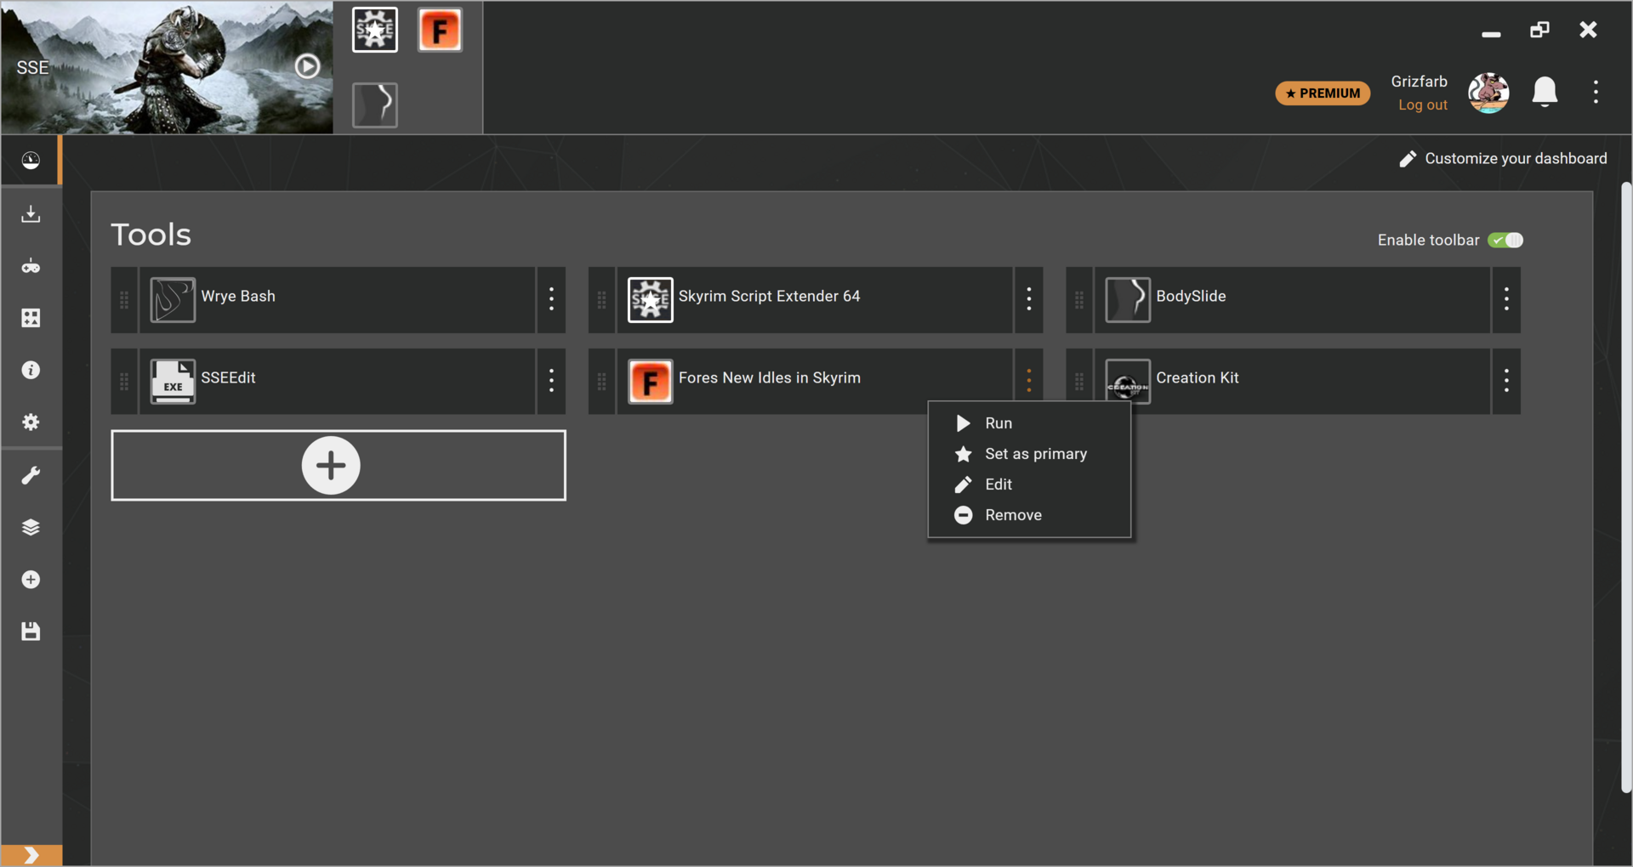The width and height of the screenshot is (1633, 867).
Task: Open the Dashboard sidebar icon
Action: [x=31, y=161]
